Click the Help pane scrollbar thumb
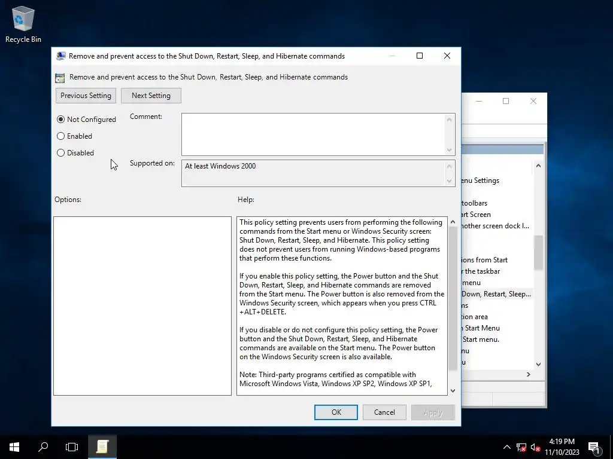 (453, 298)
